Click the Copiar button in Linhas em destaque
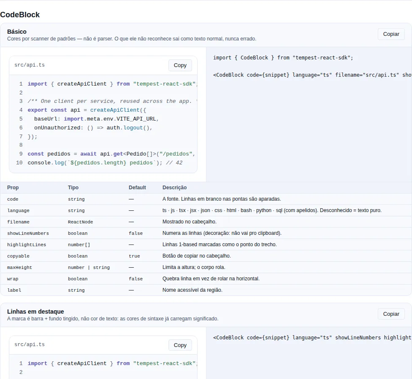The width and height of the screenshot is (412, 379). coord(391,314)
